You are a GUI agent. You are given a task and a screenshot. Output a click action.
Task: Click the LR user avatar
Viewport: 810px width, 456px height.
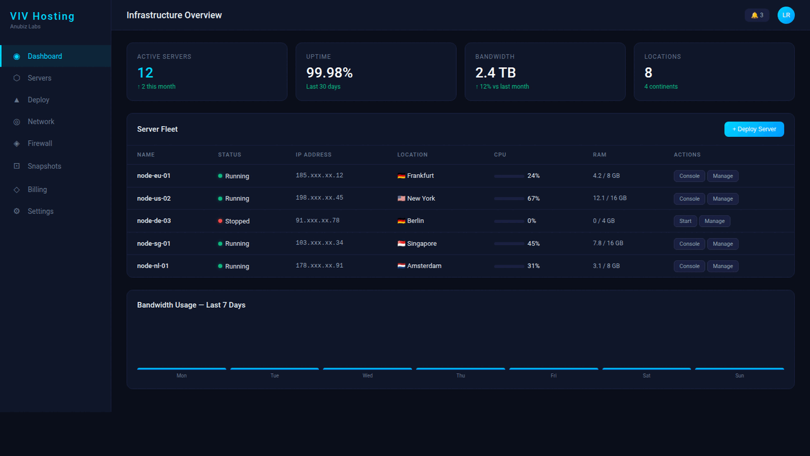tap(785, 15)
